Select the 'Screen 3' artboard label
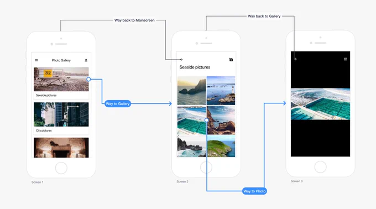Screen dimensions: 376x209 (x=296, y=181)
